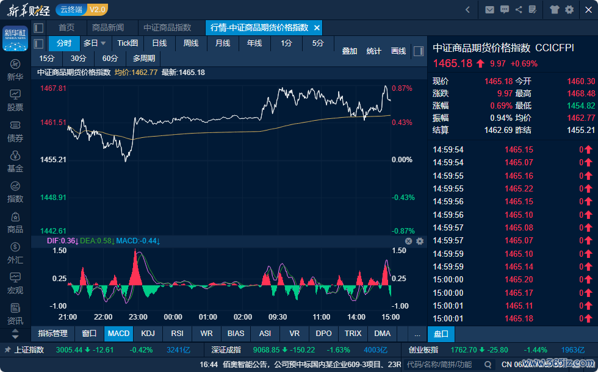
Task: Open the 股票 stocks sidebar section
Action: [x=15, y=101]
